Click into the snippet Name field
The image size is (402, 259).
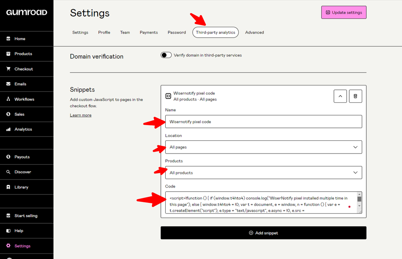pyautogui.click(x=263, y=121)
